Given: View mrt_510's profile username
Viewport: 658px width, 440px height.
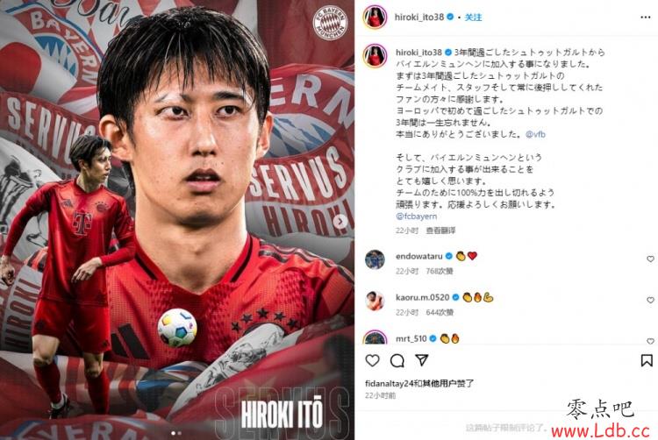Looking at the screenshot, I should click(x=411, y=338).
